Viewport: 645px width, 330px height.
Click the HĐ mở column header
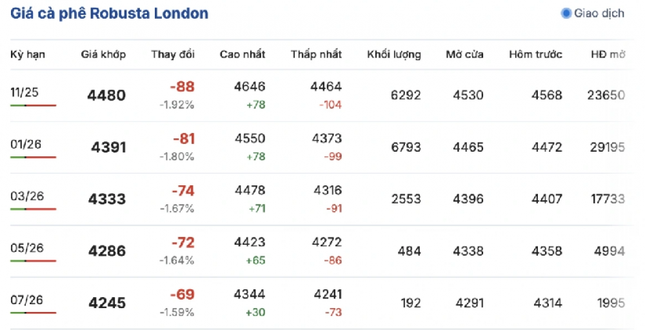click(608, 54)
